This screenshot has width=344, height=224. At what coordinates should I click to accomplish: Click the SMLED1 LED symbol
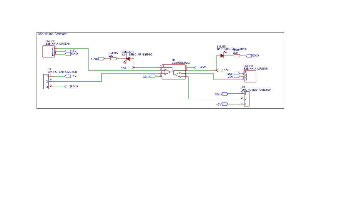pyautogui.click(x=223, y=55)
